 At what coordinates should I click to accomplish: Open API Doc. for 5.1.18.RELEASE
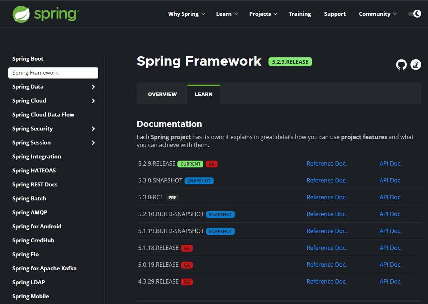pos(391,248)
